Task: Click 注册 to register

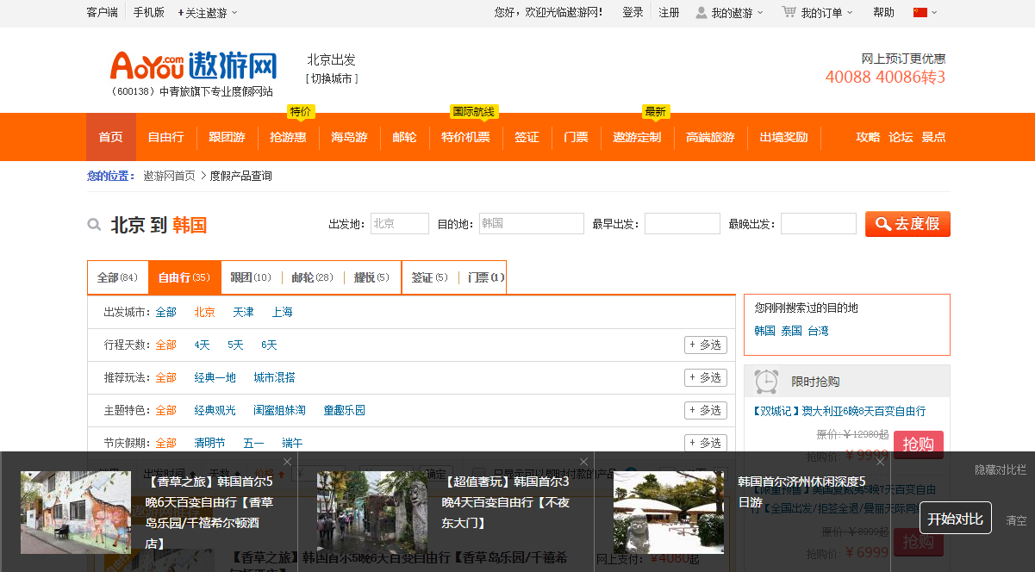Action: [x=669, y=13]
